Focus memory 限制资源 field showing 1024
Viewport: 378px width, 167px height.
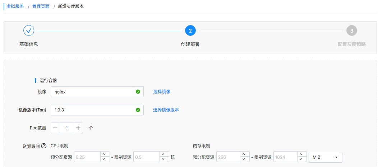pyautogui.click(x=285, y=157)
